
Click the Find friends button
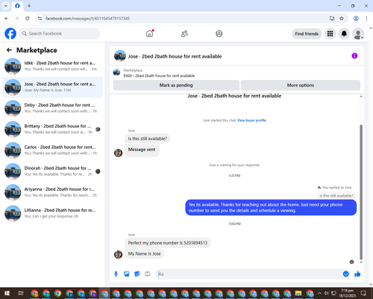click(x=307, y=34)
